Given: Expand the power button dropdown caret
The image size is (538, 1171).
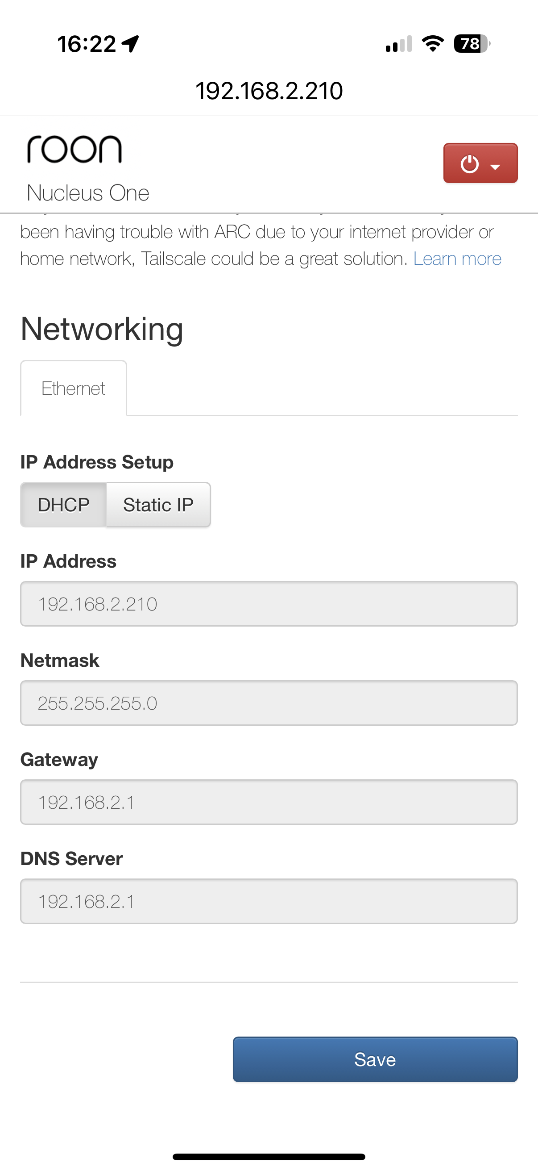Looking at the screenshot, I should pyautogui.click(x=495, y=167).
